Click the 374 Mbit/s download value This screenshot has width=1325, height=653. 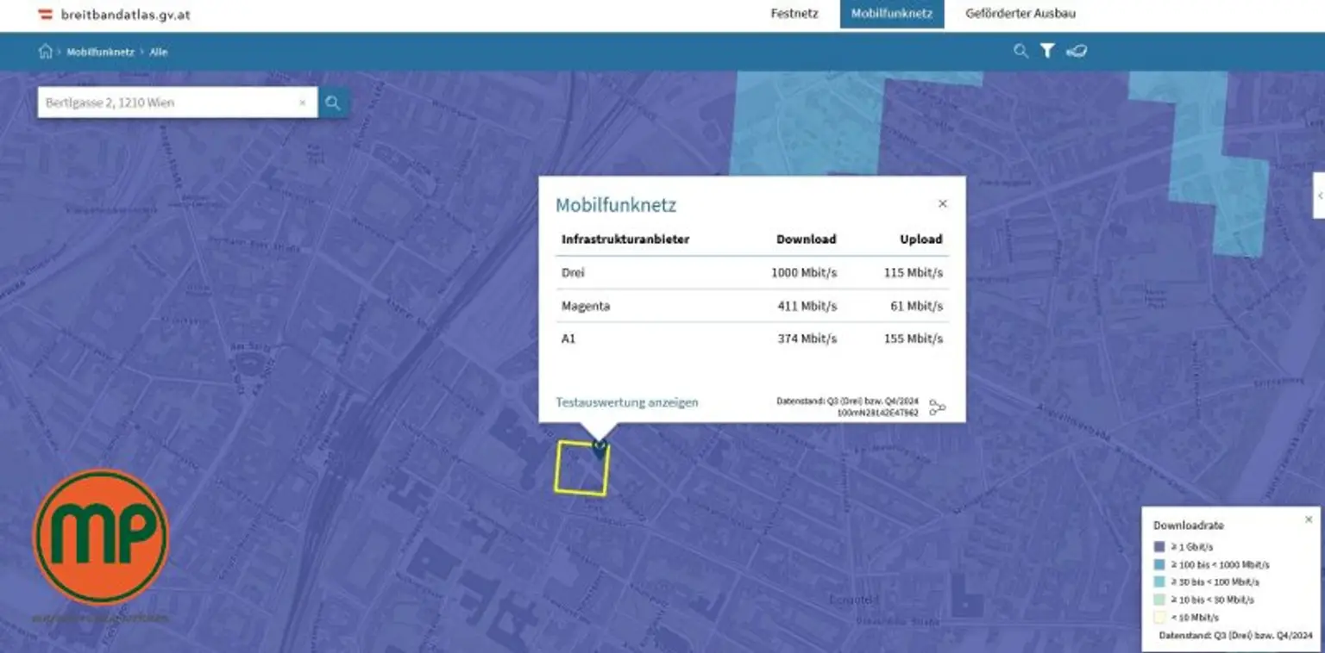pos(807,339)
